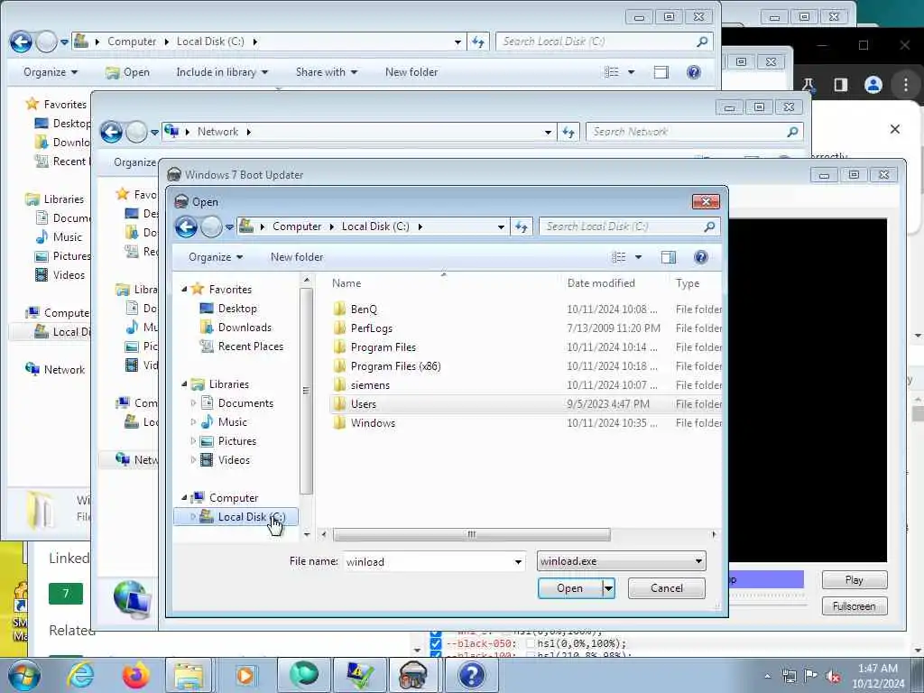Click the Forward arrow in the Open dialog

pos(211,226)
